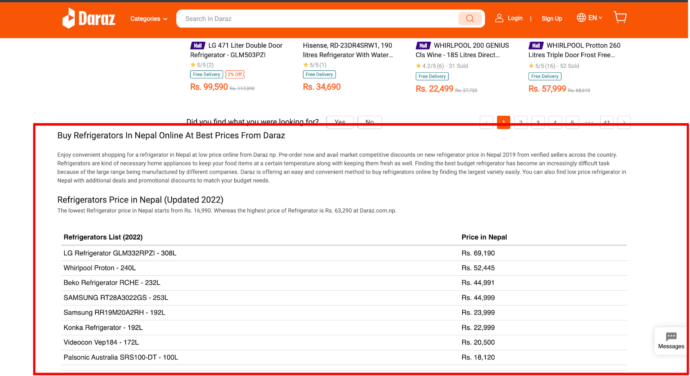
Task: Select row Palsonic Australia SRS100-DT - 100L
Action: pyautogui.click(x=344, y=357)
